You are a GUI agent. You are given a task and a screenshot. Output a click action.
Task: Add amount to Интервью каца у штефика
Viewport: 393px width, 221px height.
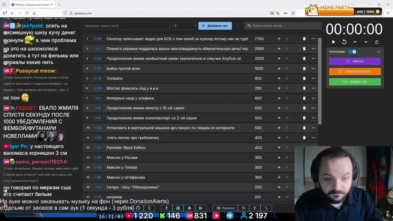point(279,98)
